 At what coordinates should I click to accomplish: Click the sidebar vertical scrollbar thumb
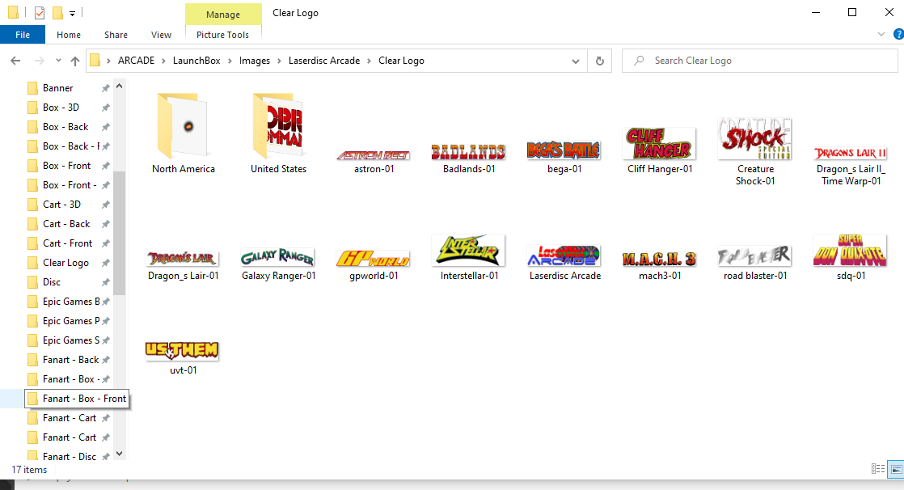pyautogui.click(x=120, y=233)
